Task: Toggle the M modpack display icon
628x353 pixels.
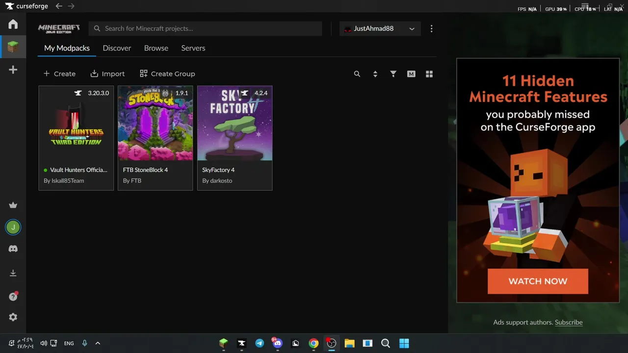Action: pos(411,74)
